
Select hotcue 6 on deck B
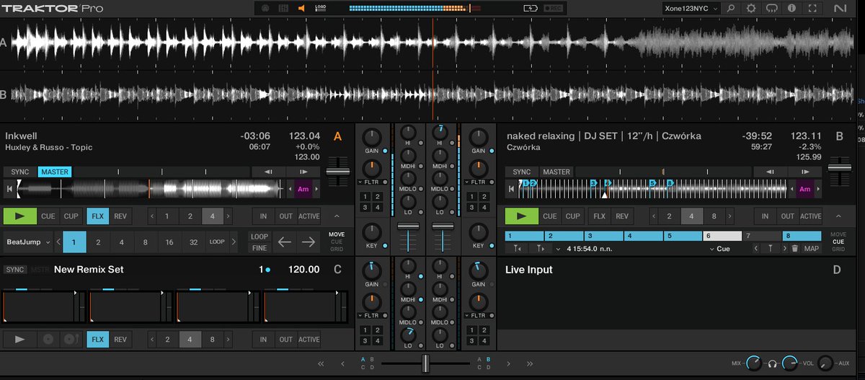coord(722,236)
